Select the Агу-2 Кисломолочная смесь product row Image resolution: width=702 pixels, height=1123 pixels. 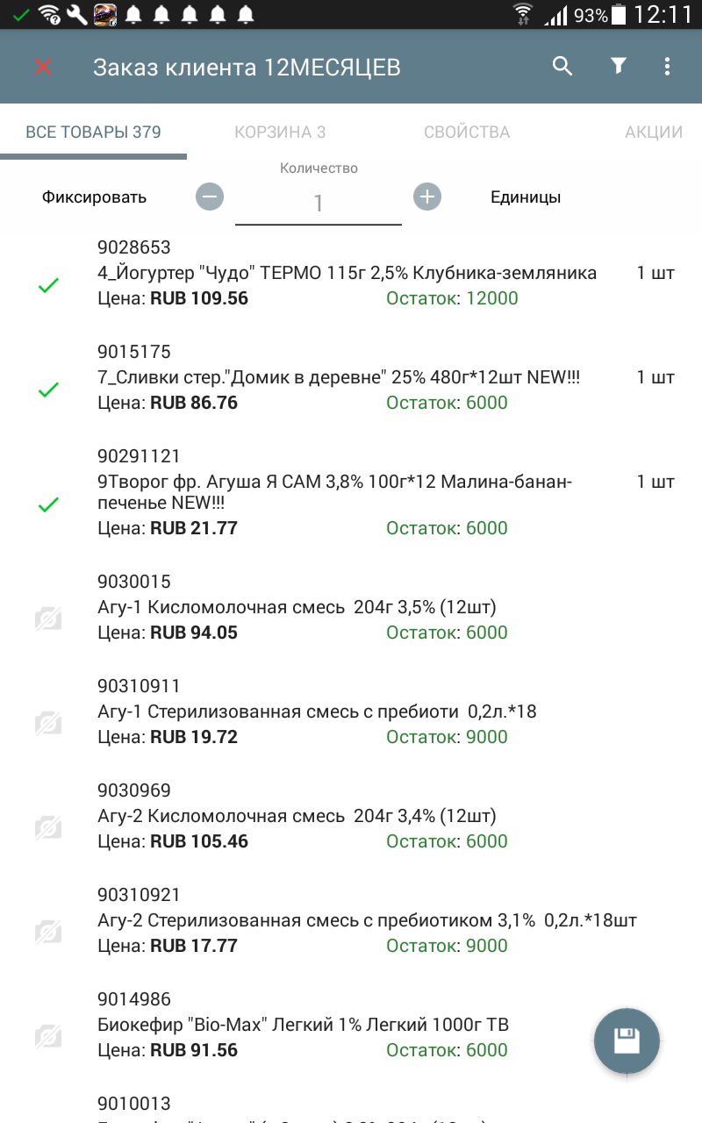click(x=351, y=816)
